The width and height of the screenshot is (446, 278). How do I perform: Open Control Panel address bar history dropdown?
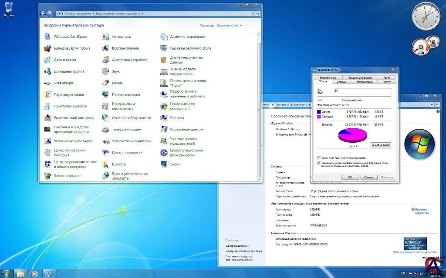[x=252, y=13]
